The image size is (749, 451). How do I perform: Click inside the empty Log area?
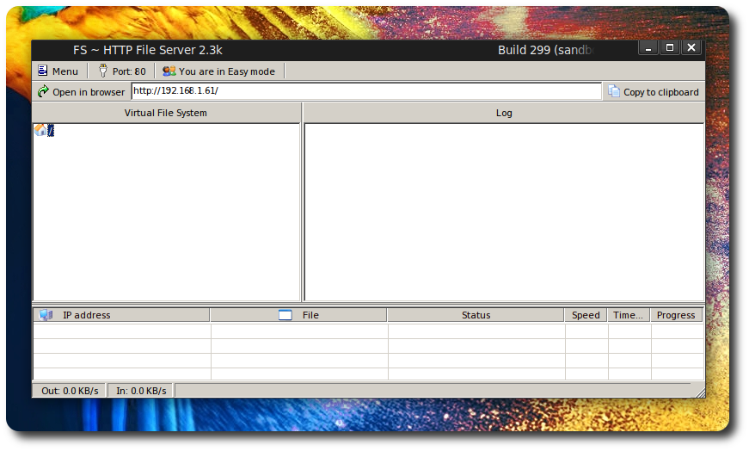[504, 211]
